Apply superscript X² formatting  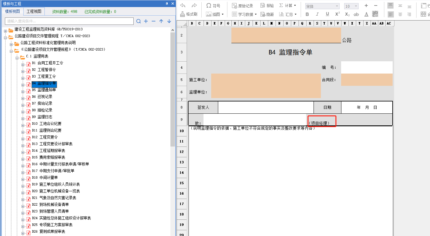pyautogui.click(x=337, y=14)
